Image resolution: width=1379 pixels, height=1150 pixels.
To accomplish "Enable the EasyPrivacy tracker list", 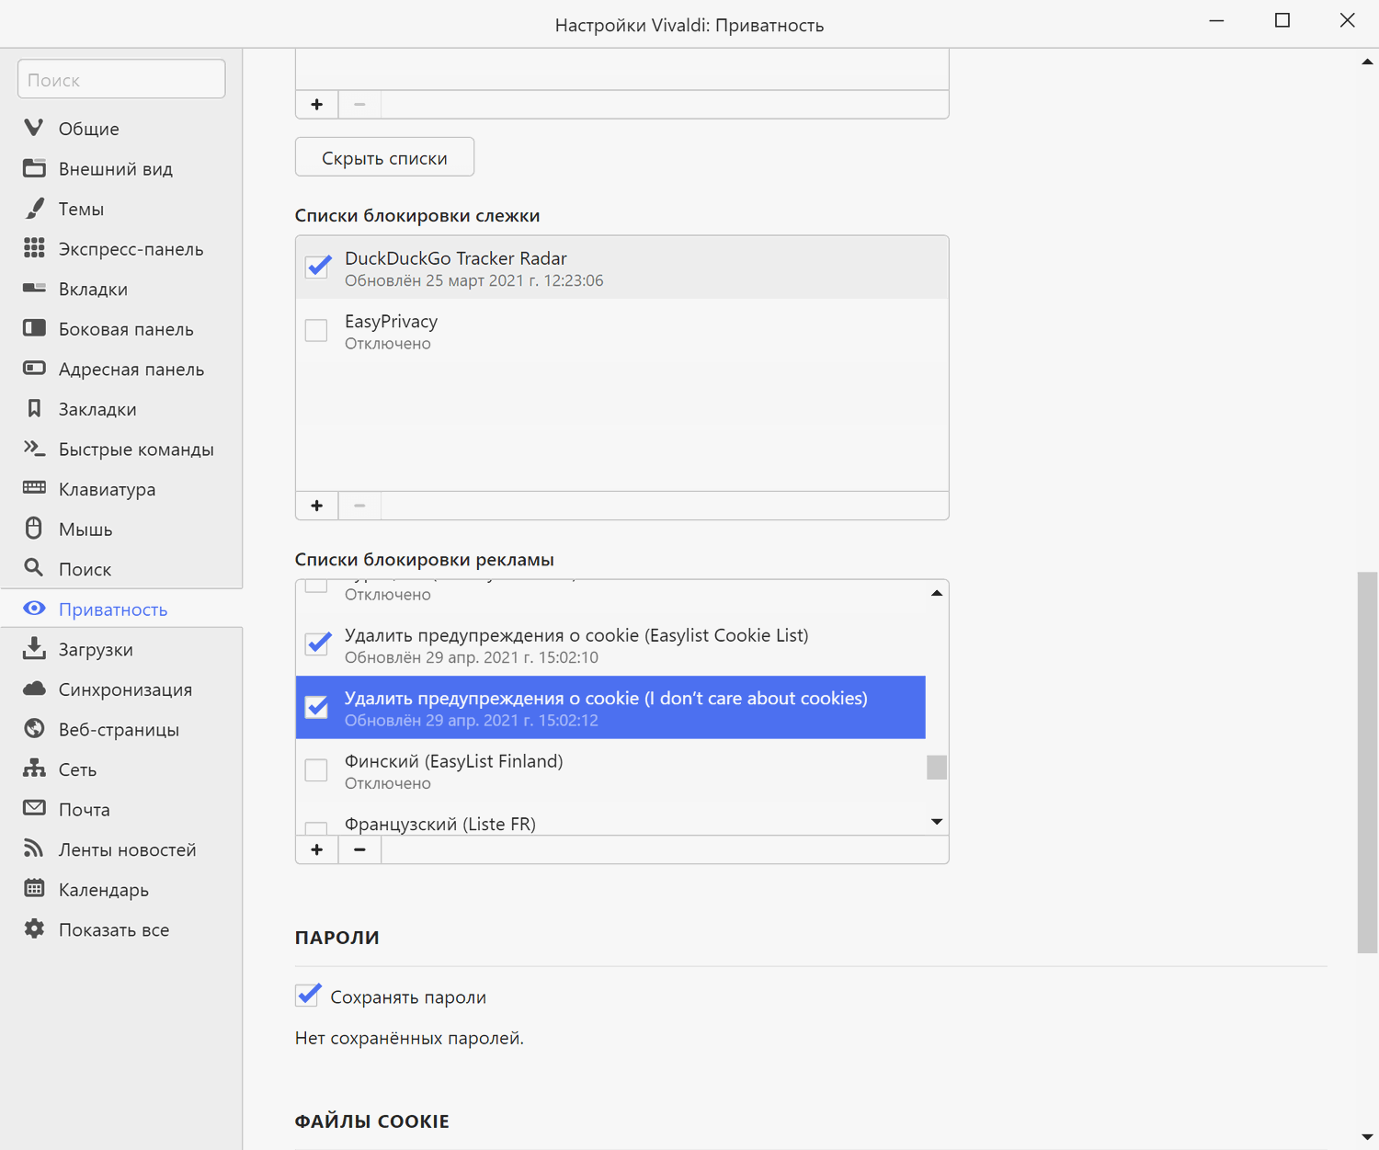I will (316, 330).
